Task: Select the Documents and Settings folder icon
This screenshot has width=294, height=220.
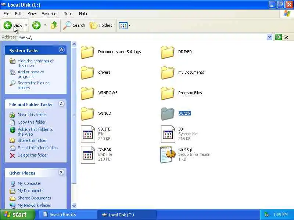Action: tap(87, 52)
